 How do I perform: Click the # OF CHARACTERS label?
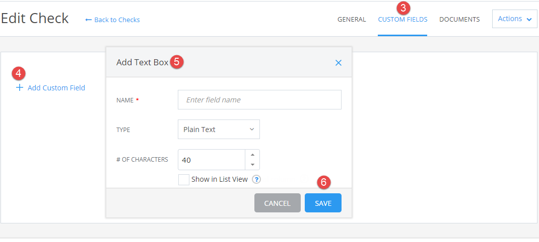pyautogui.click(x=143, y=159)
